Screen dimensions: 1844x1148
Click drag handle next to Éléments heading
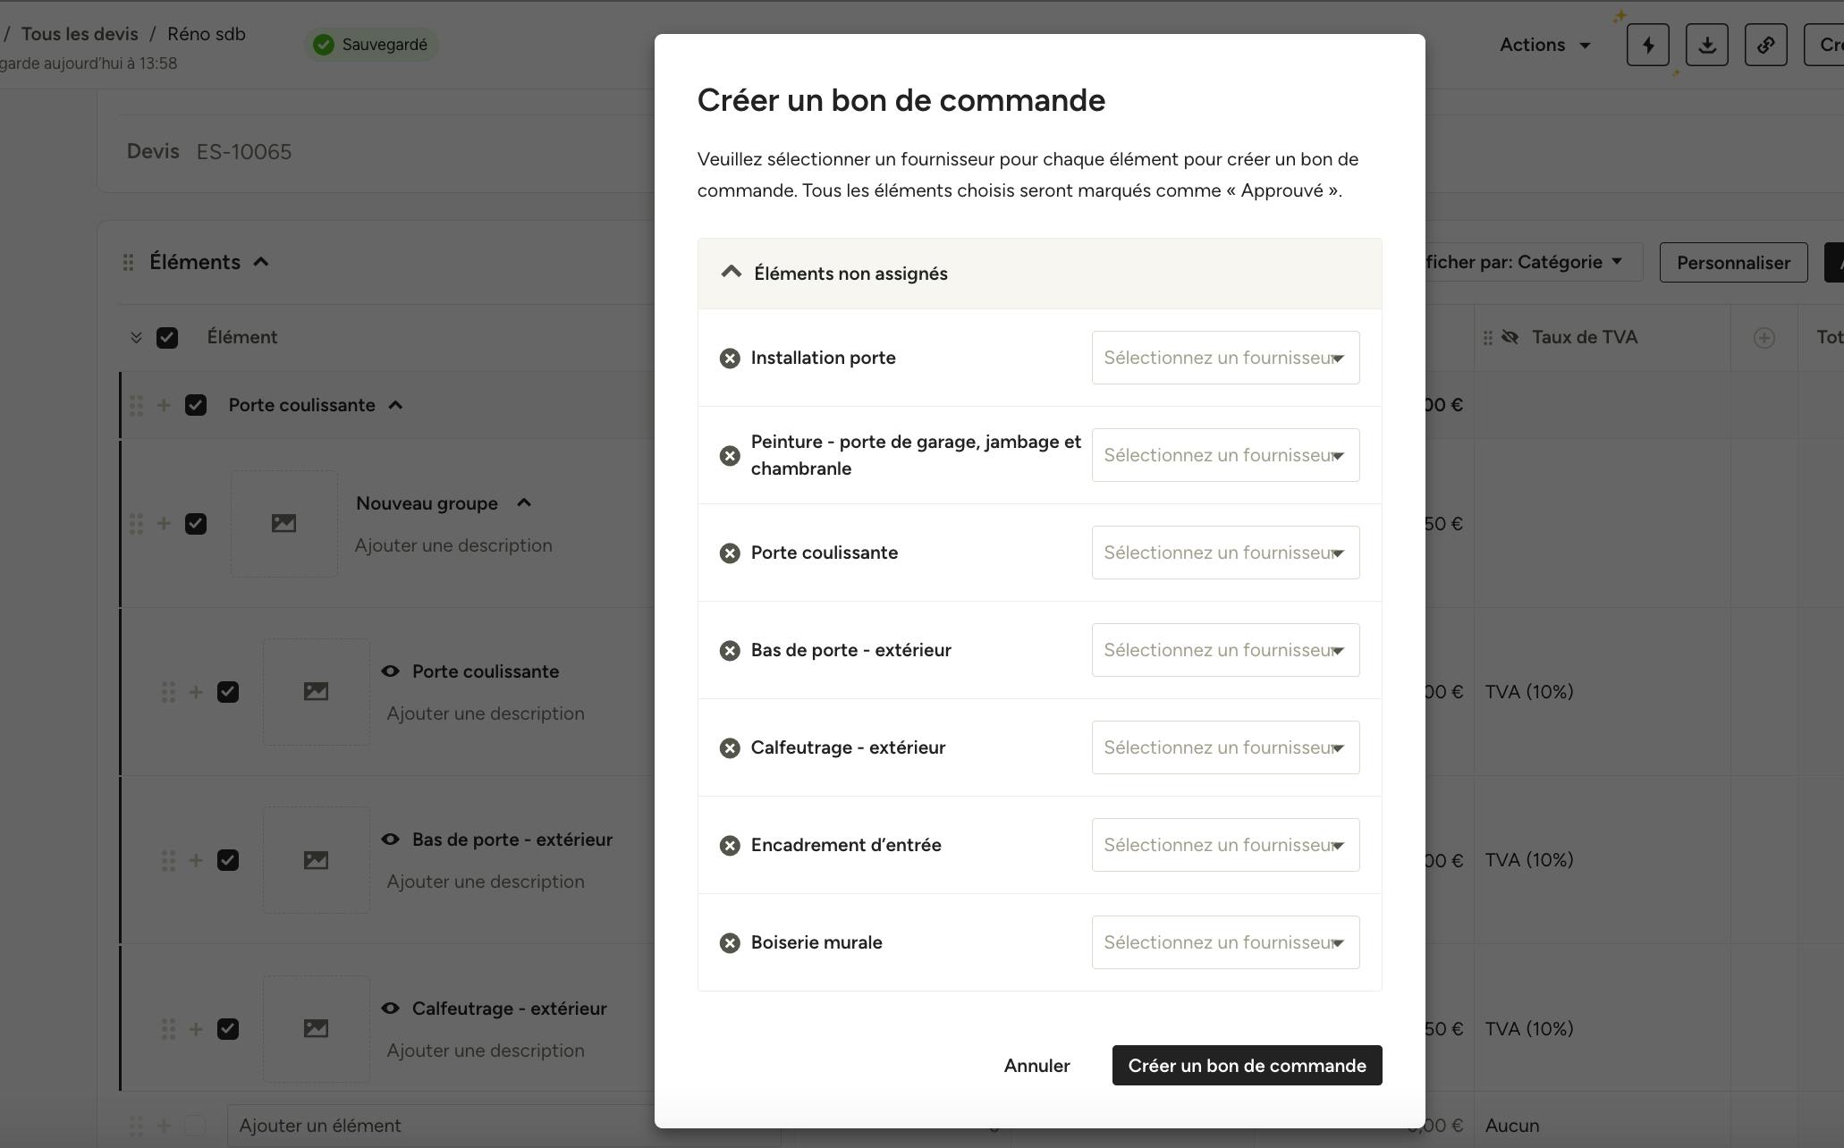click(128, 262)
